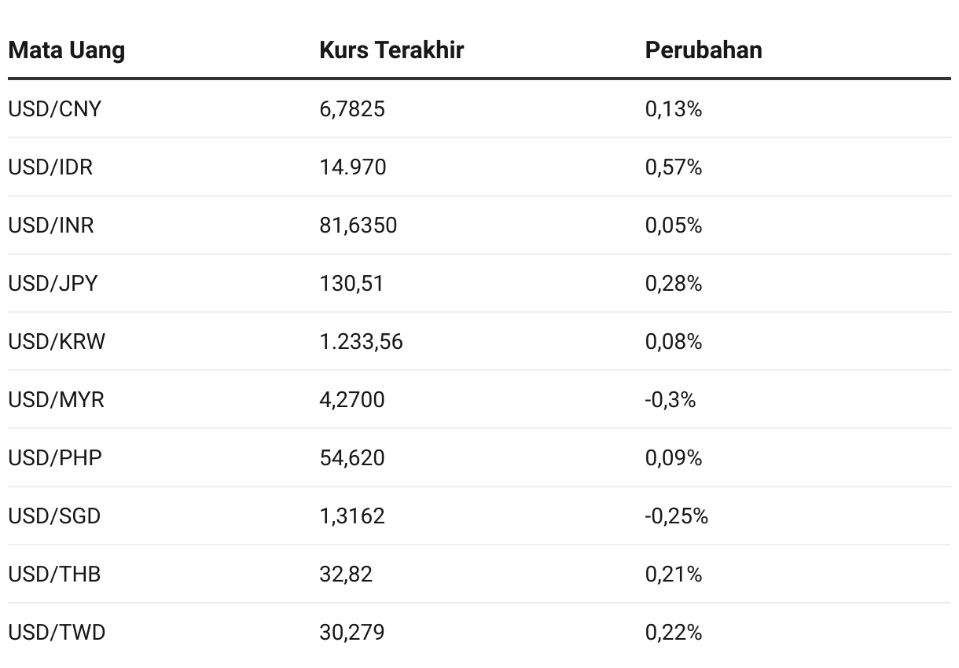The width and height of the screenshot is (959, 668).
Task: Select the 1.233,56 rate for KRW
Action: [x=361, y=342]
